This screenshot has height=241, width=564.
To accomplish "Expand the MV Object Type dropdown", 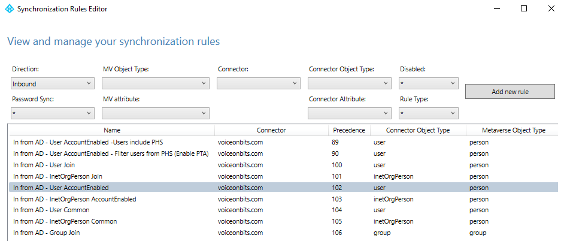I will click(156, 84).
